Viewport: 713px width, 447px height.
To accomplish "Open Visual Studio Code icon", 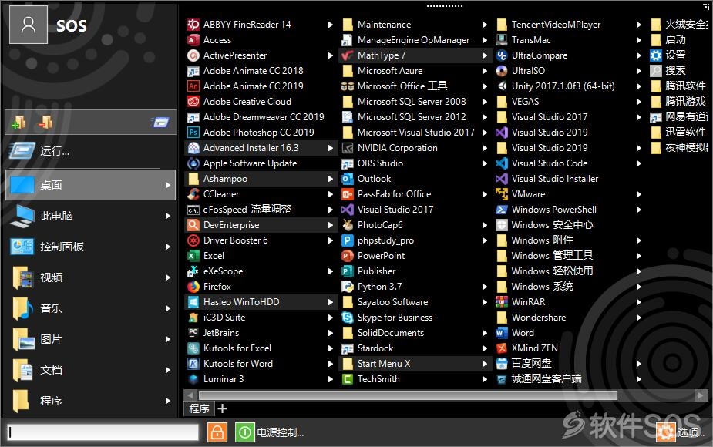I will coord(502,163).
